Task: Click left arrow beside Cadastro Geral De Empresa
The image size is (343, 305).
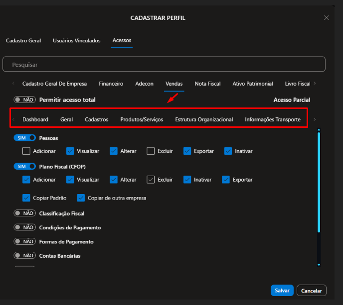Action: pyautogui.click(x=13, y=84)
